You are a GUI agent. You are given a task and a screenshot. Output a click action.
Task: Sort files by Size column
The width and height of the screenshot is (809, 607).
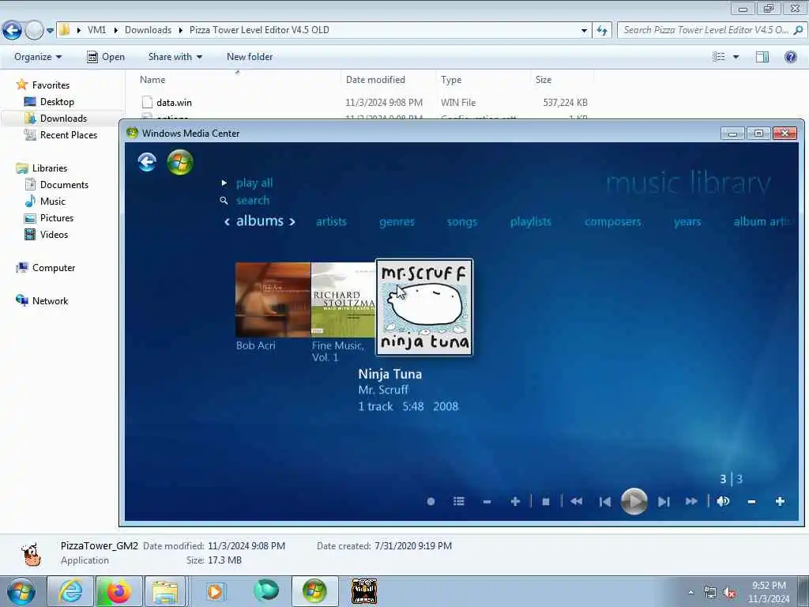coord(544,80)
